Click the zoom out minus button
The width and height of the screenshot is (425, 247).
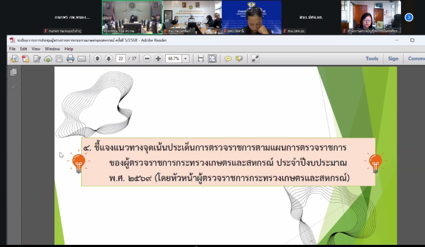point(147,59)
